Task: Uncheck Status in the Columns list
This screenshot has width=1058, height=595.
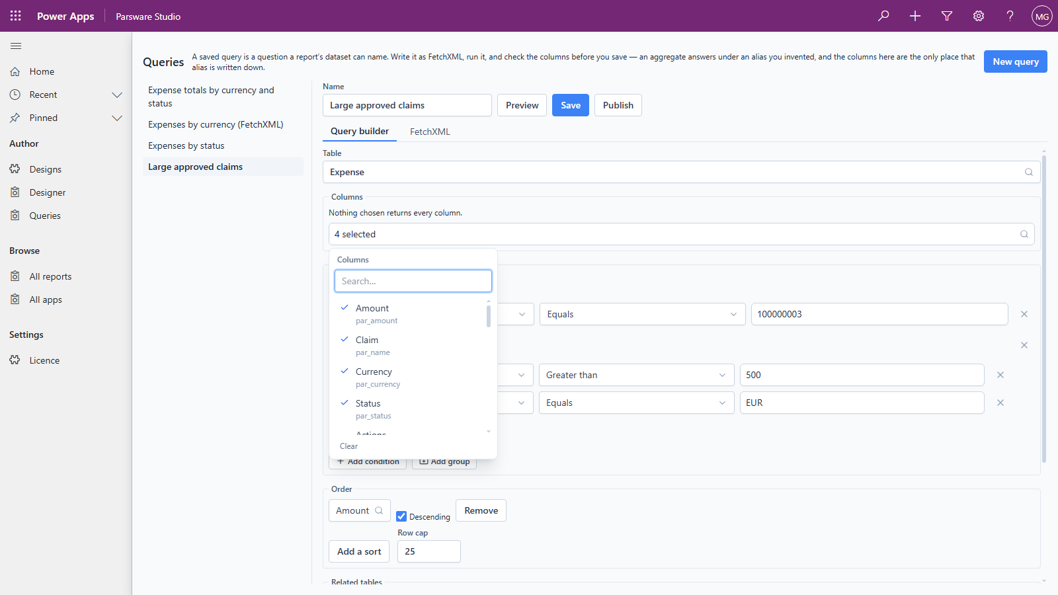Action: 410,409
